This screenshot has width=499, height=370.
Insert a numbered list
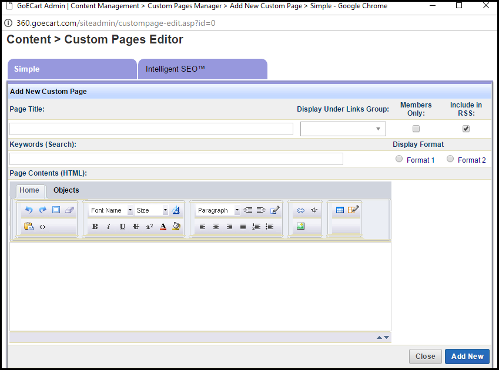[256, 226]
